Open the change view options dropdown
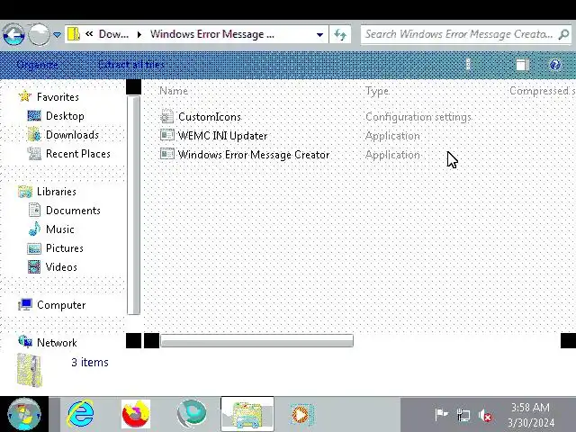 468,64
